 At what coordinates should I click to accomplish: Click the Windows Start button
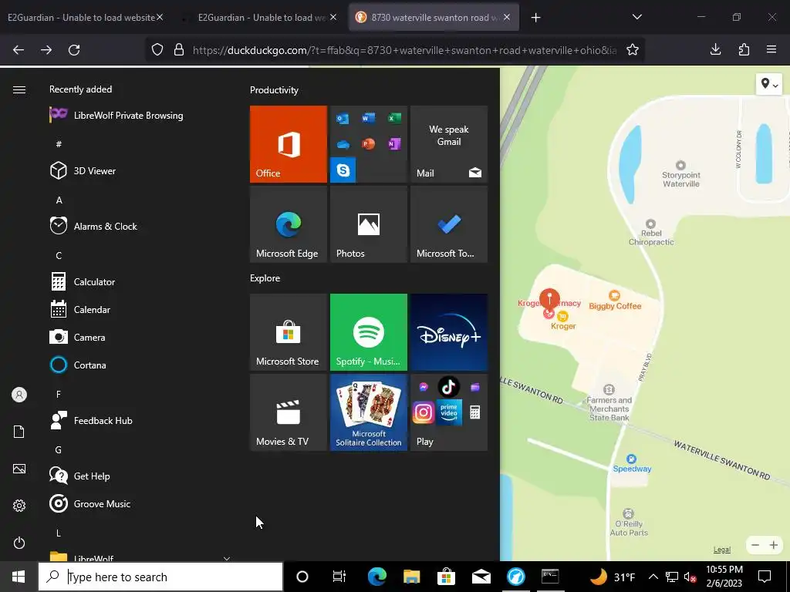click(x=19, y=577)
